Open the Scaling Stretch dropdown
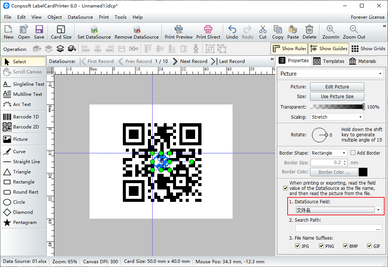Screen dimensions: 388x267 click(x=337, y=117)
